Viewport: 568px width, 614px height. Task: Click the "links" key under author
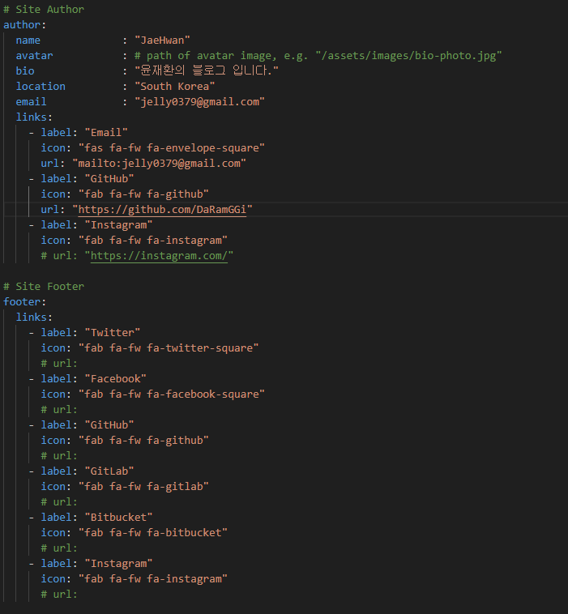coord(31,117)
